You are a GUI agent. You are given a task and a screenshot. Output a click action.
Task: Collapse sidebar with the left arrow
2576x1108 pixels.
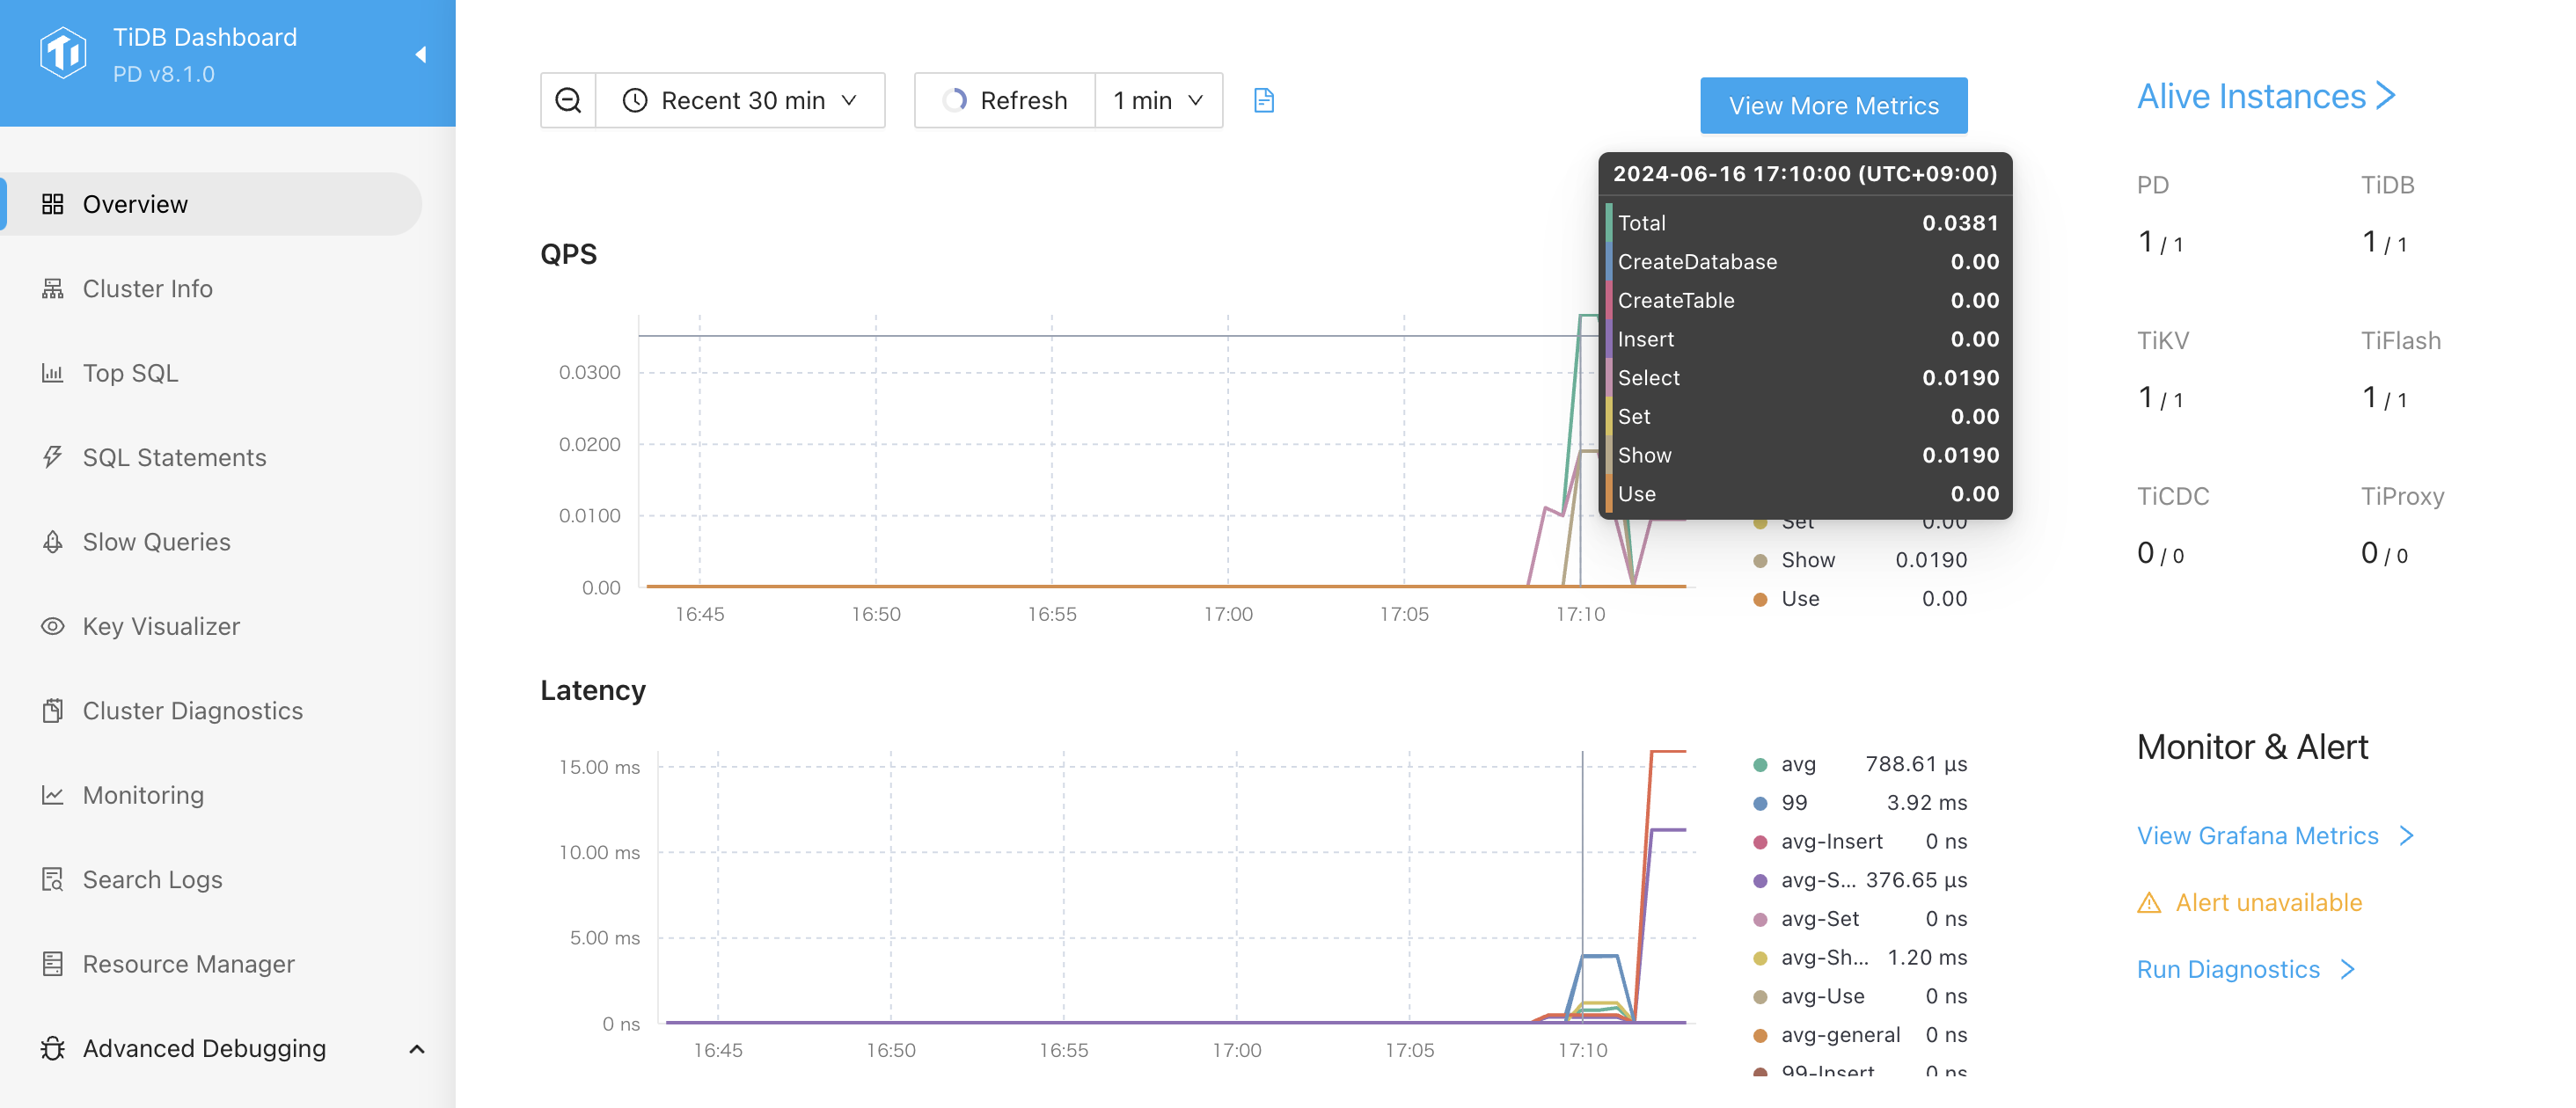[421, 54]
